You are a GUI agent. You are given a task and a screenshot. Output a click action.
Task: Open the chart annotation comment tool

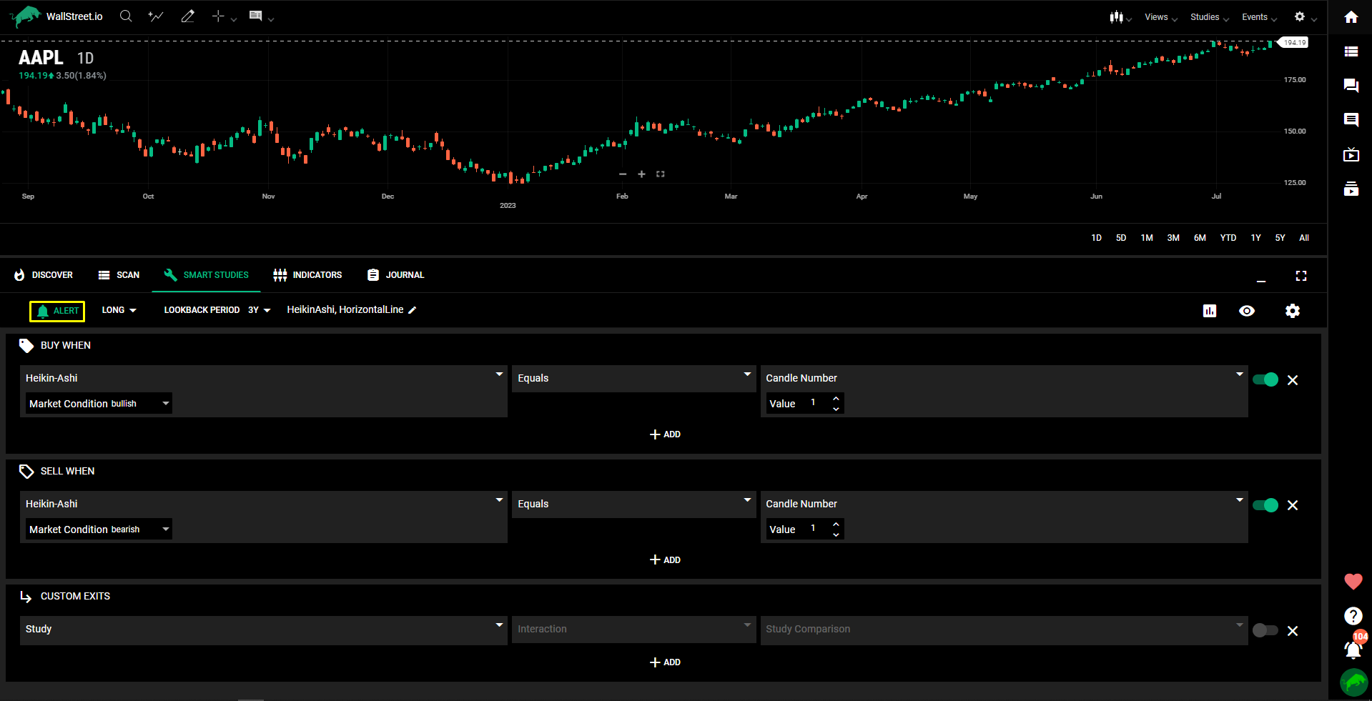[261, 16]
